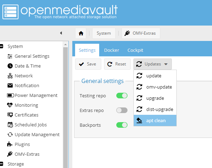Click the Certificates badge icon
This screenshot has width=212, height=168.
pyautogui.click(x=10, y=115)
